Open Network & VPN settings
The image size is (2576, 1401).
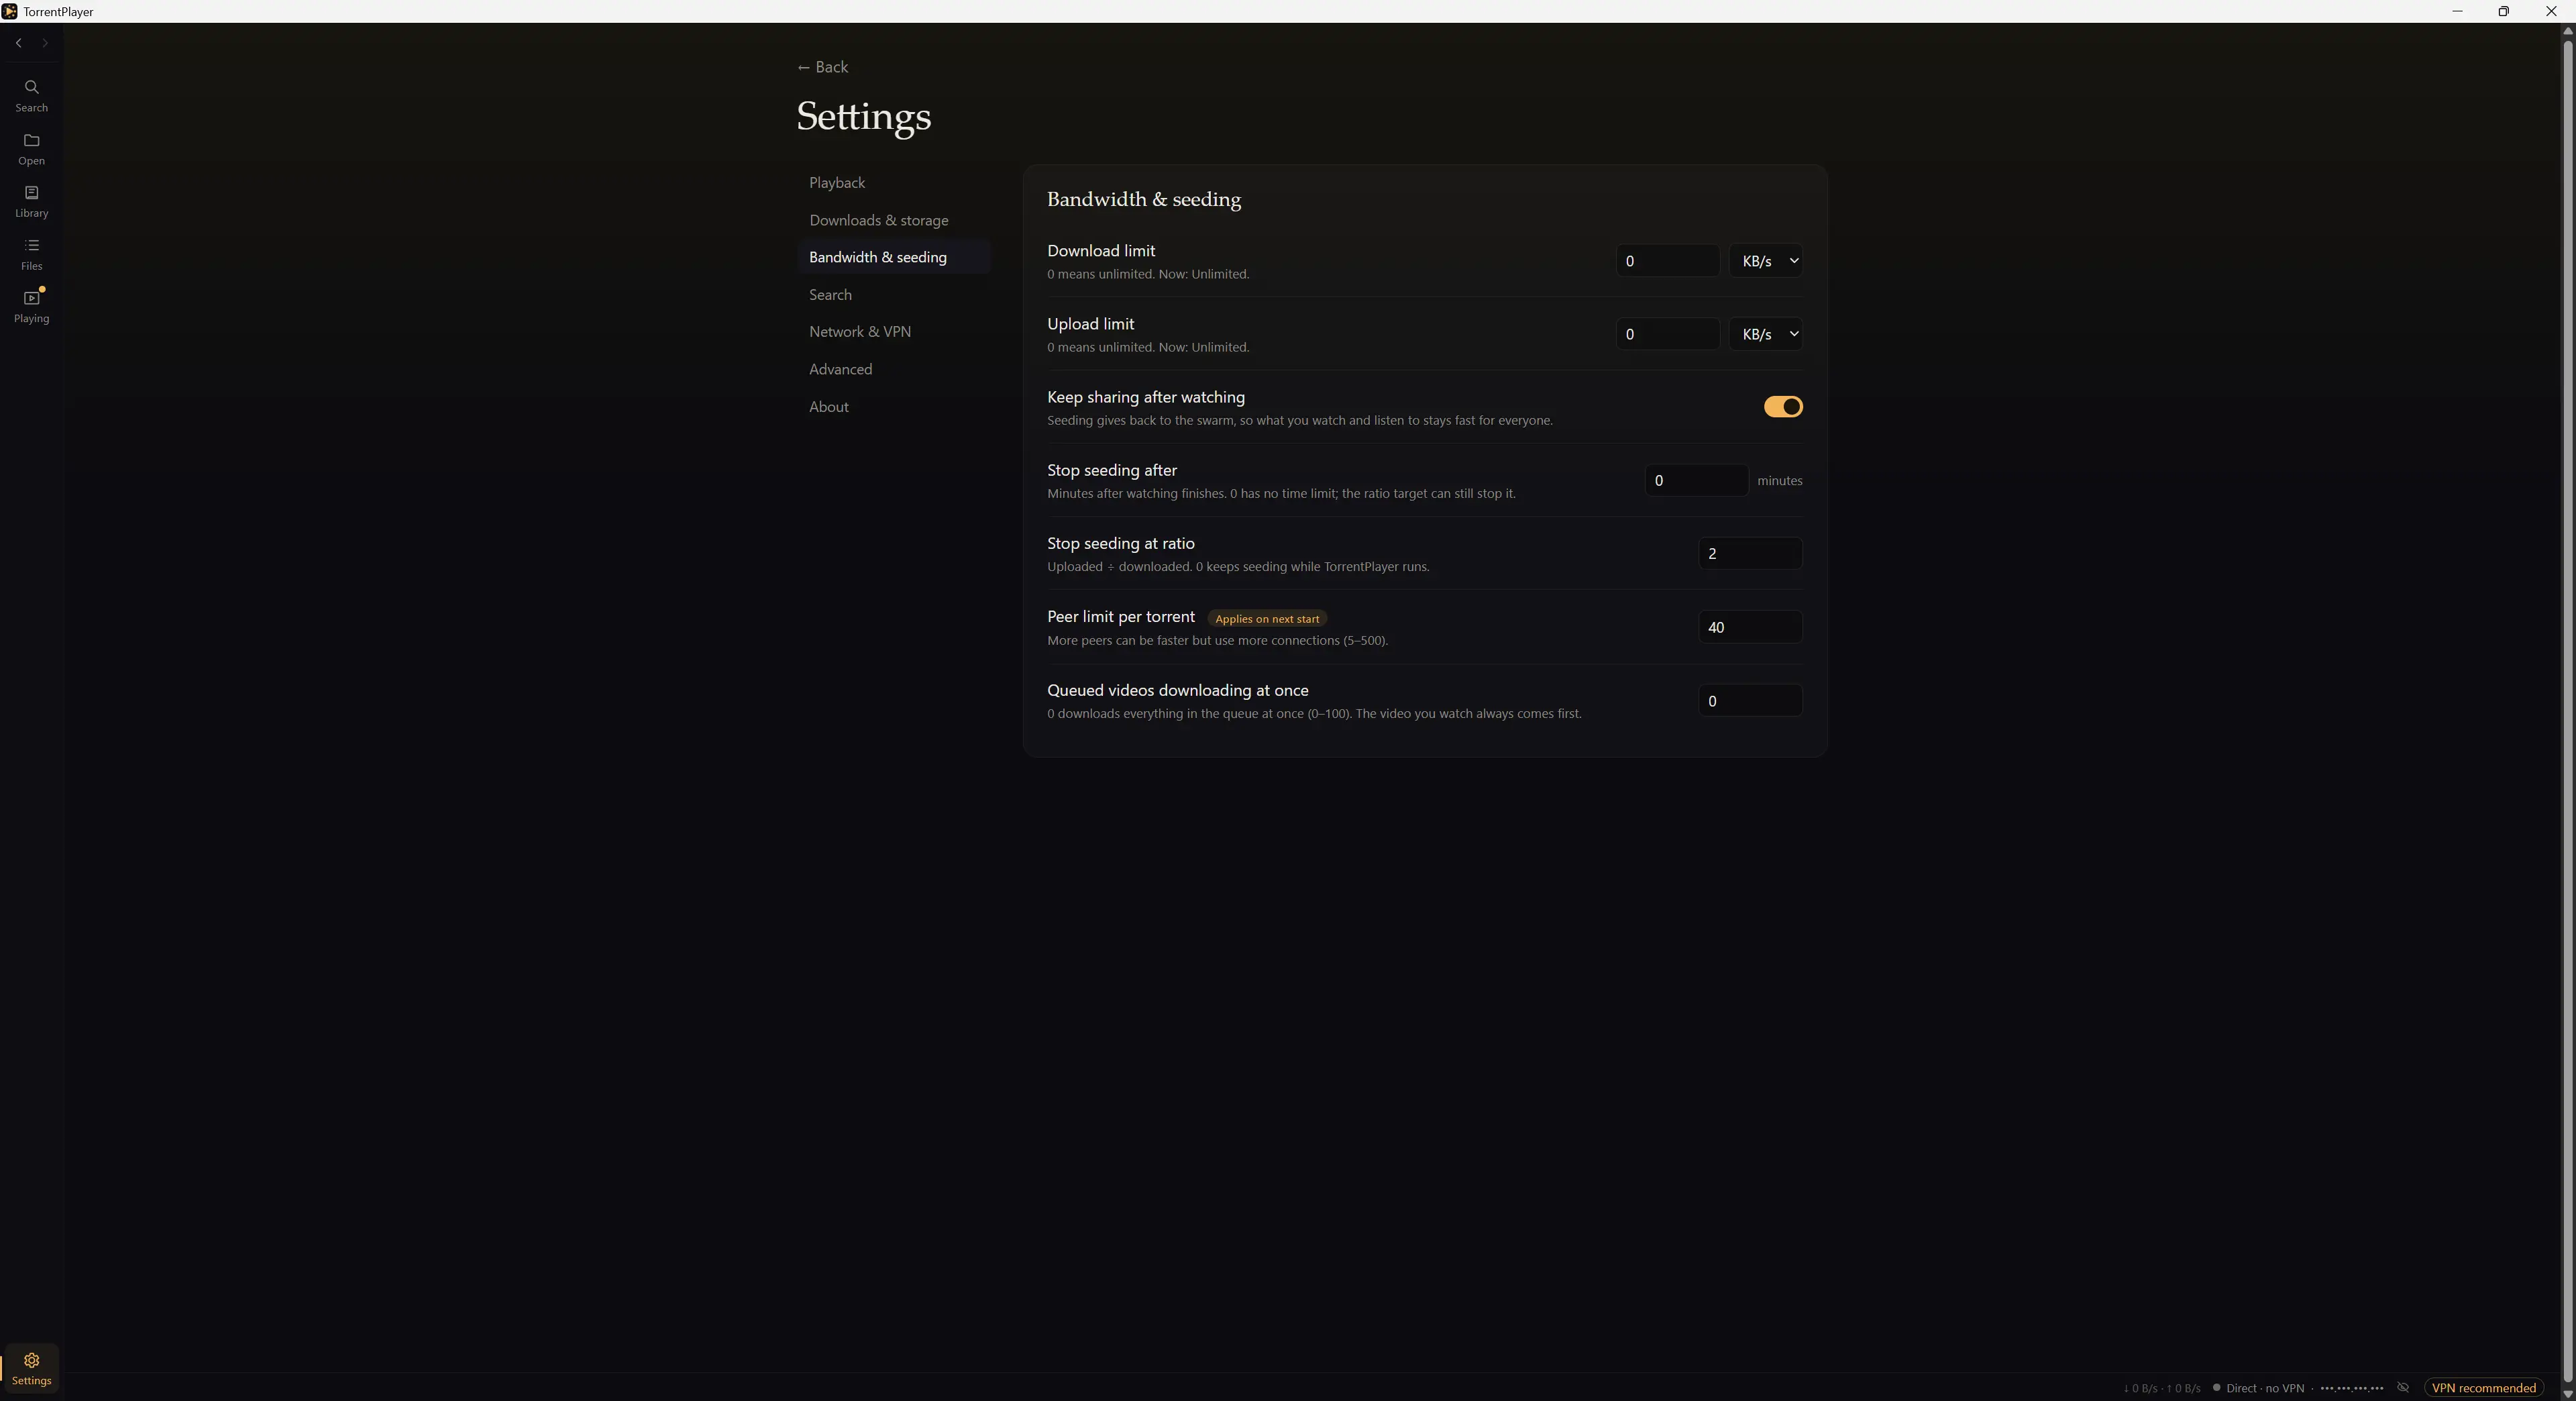893,332
